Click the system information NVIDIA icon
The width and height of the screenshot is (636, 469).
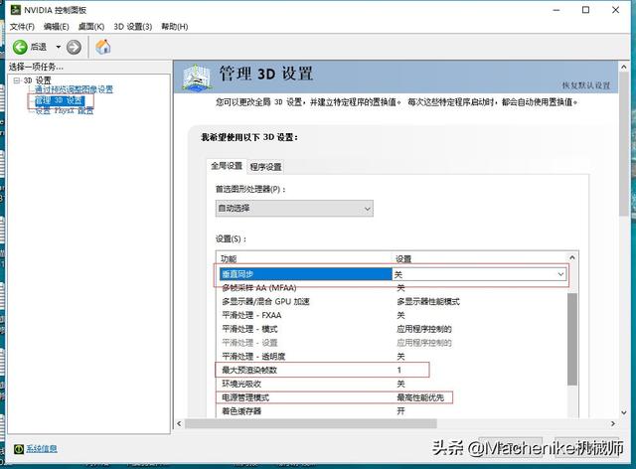(19, 449)
